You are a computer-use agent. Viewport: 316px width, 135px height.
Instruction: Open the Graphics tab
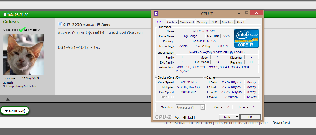(x=228, y=22)
